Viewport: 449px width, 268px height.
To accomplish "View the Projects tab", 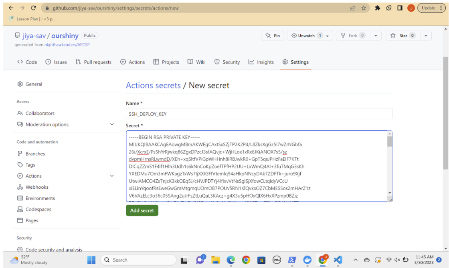I will point(166,62).
